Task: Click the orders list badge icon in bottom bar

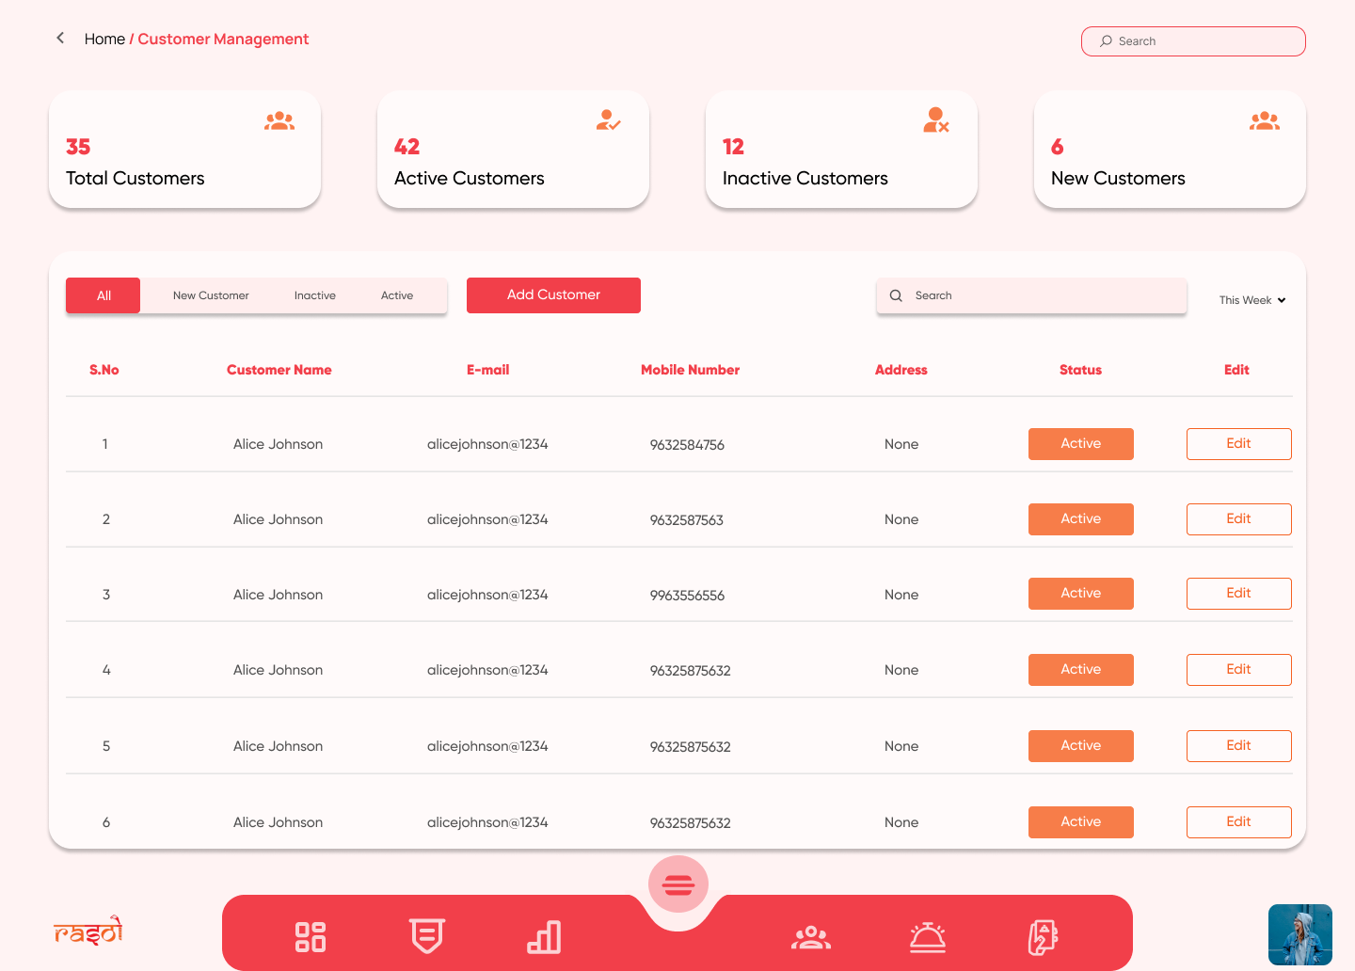Action: click(x=427, y=936)
